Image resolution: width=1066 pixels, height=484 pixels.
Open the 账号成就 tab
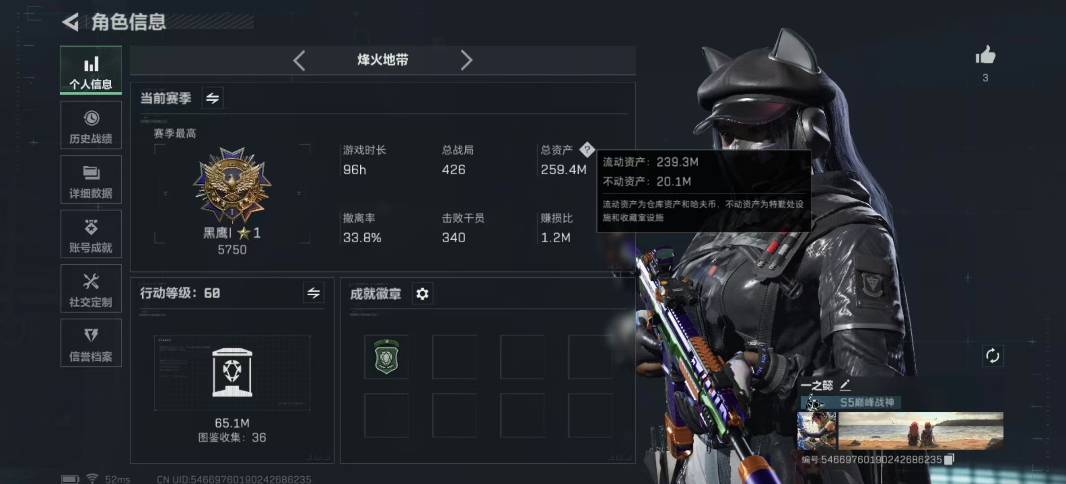tap(91, 234)
